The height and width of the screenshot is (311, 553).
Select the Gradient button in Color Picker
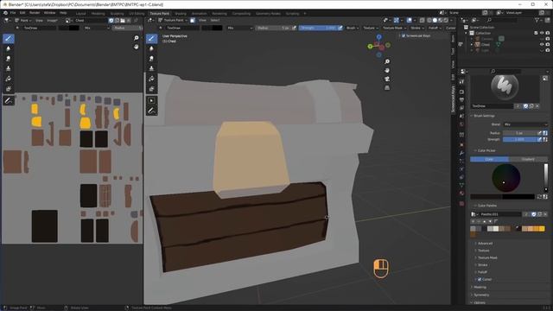click(528, 159)
